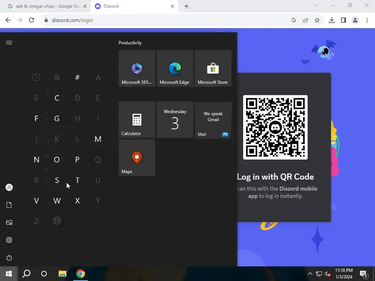Open the Maps tile
Viewport: 375px width, 281px height.
pyautogui.click(x=137, y=158)
